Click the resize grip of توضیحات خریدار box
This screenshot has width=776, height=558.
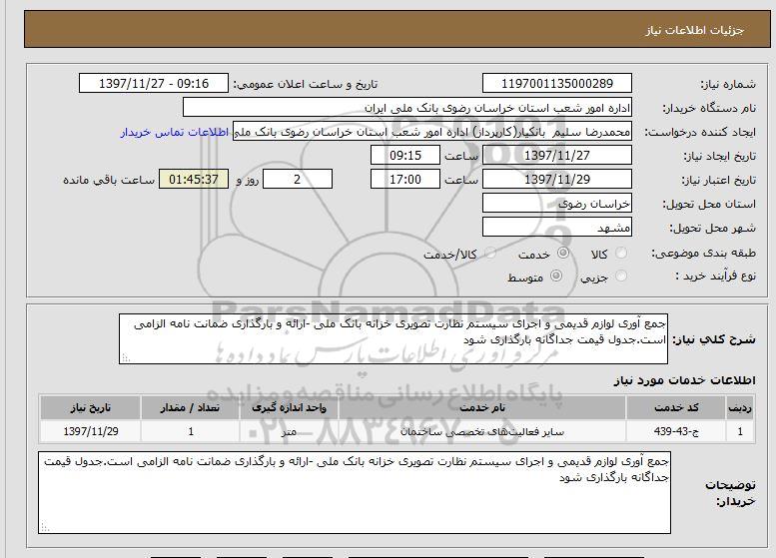pyautogui.click(x=45, y=528)
